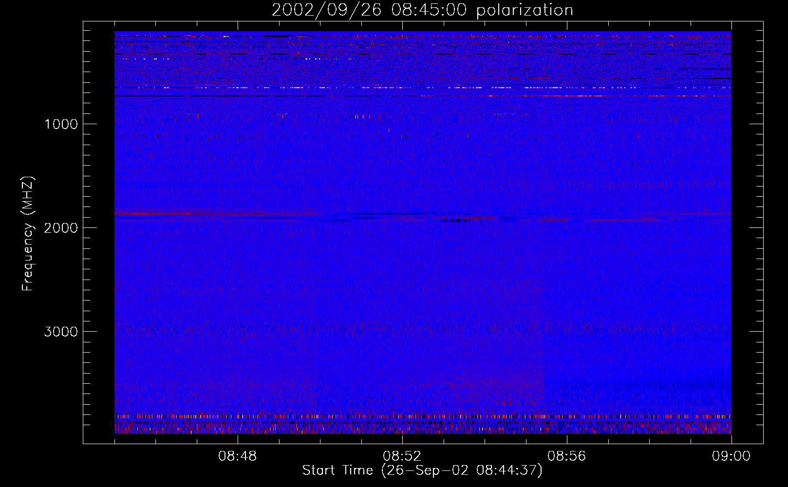Click the plot title '2002/09/26 08:45:00 polarization'
This screenshot has width=788, height=487.
point(422,10)
